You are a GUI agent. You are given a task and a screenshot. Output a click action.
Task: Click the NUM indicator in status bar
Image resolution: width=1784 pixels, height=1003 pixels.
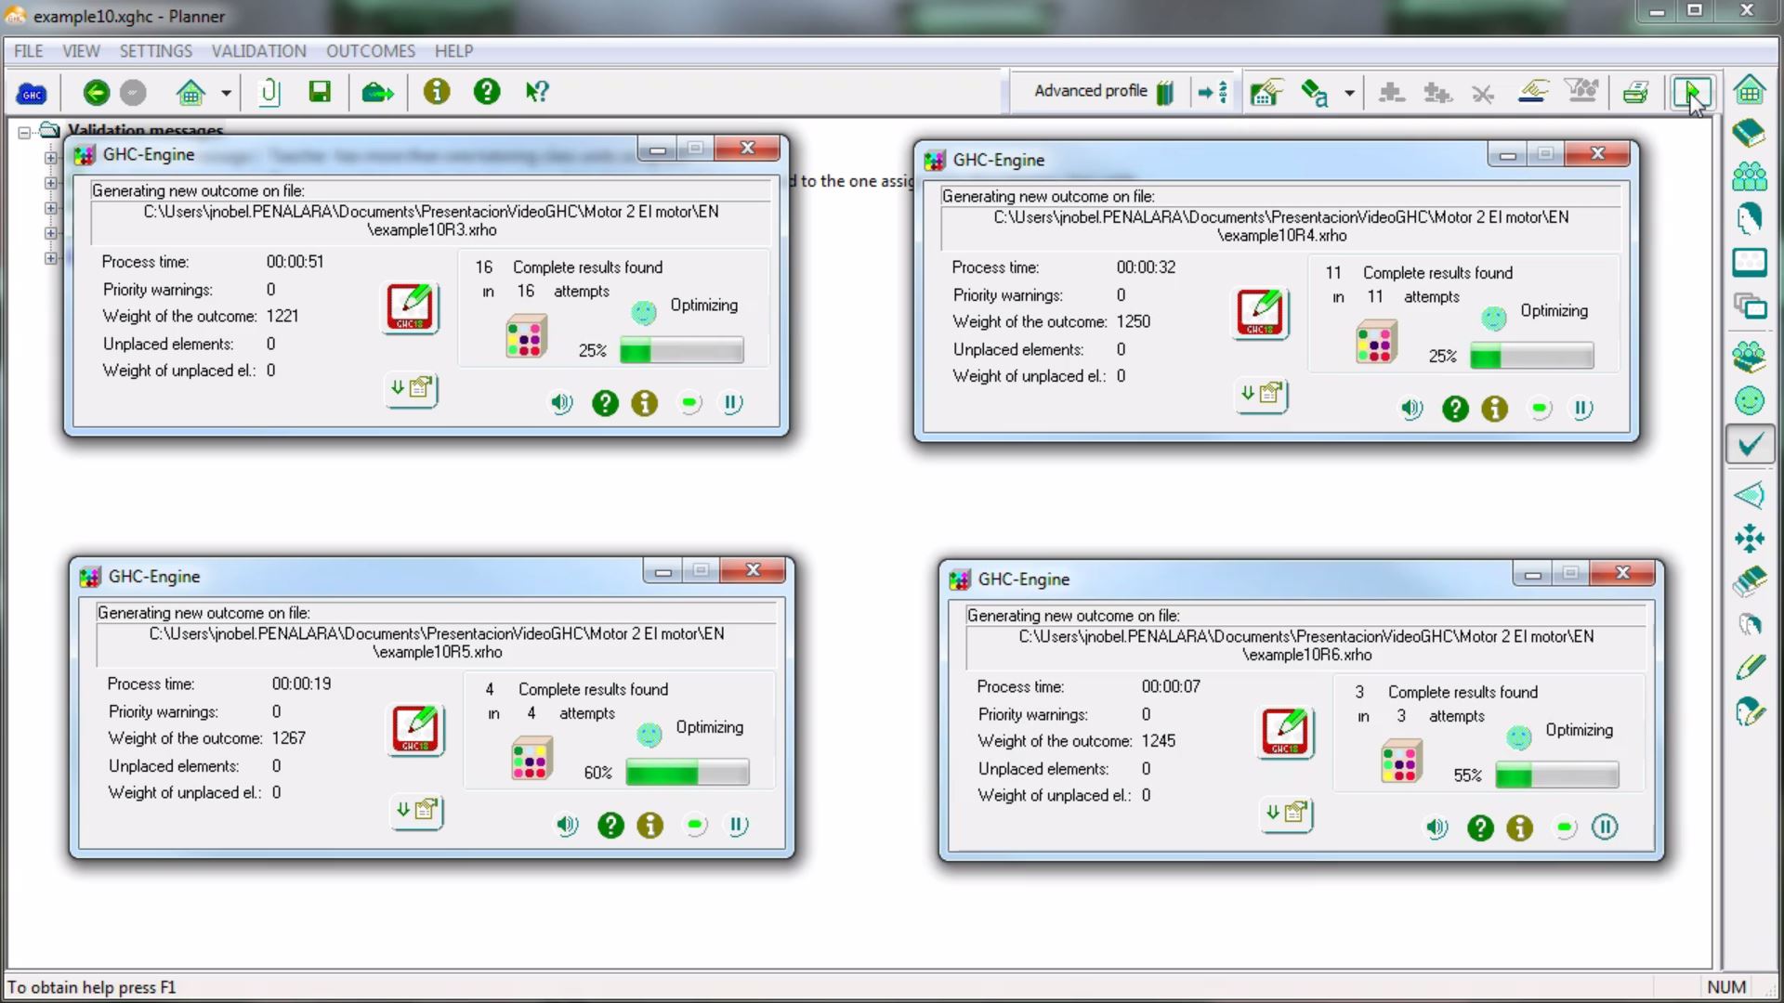coord(1726,987)
